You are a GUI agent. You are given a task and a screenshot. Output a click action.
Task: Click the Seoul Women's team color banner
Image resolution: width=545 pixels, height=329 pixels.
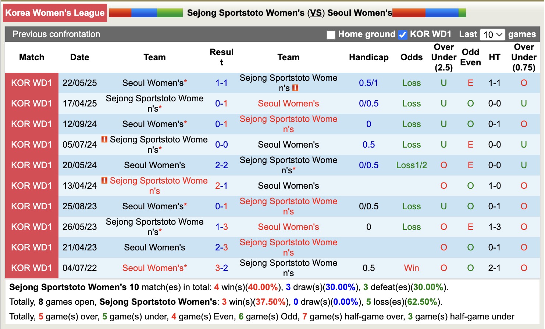point(428,12)
